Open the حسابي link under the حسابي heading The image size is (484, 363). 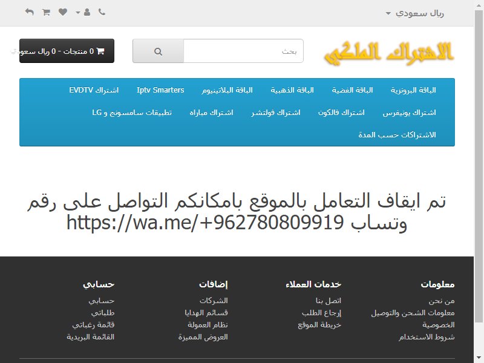point(102,301)
